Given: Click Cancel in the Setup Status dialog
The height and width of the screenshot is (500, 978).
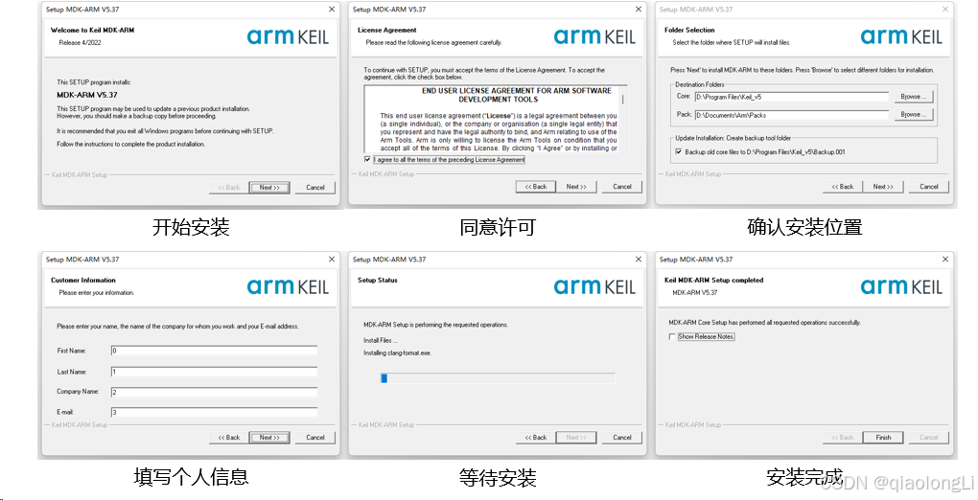Looking at the screenshot, I should (622, 438).
